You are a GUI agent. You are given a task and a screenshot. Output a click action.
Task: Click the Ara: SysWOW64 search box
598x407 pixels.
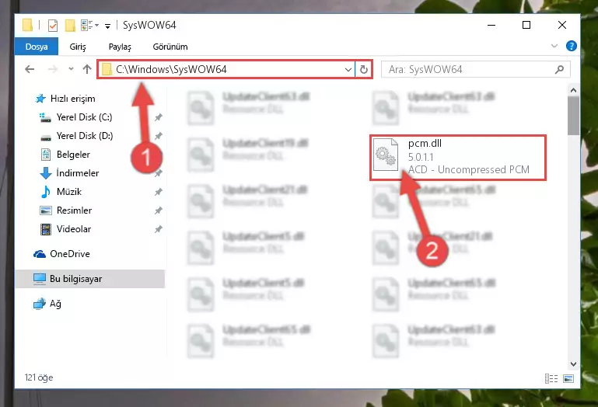click(x=476, y=69)
